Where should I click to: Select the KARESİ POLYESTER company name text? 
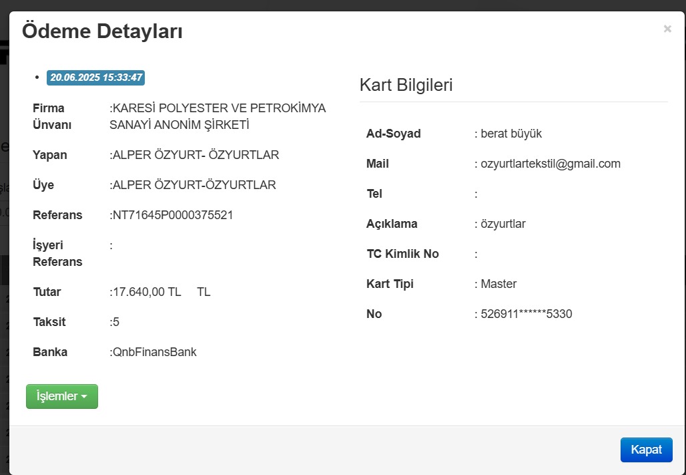(x=219, y=116)
